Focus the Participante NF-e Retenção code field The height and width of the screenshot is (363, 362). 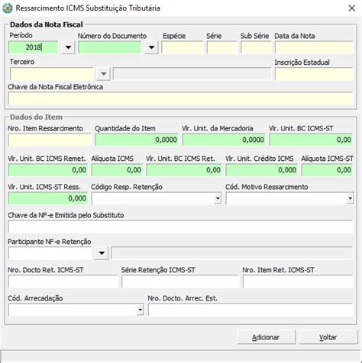pyautogui.click(x=50, y=253)
